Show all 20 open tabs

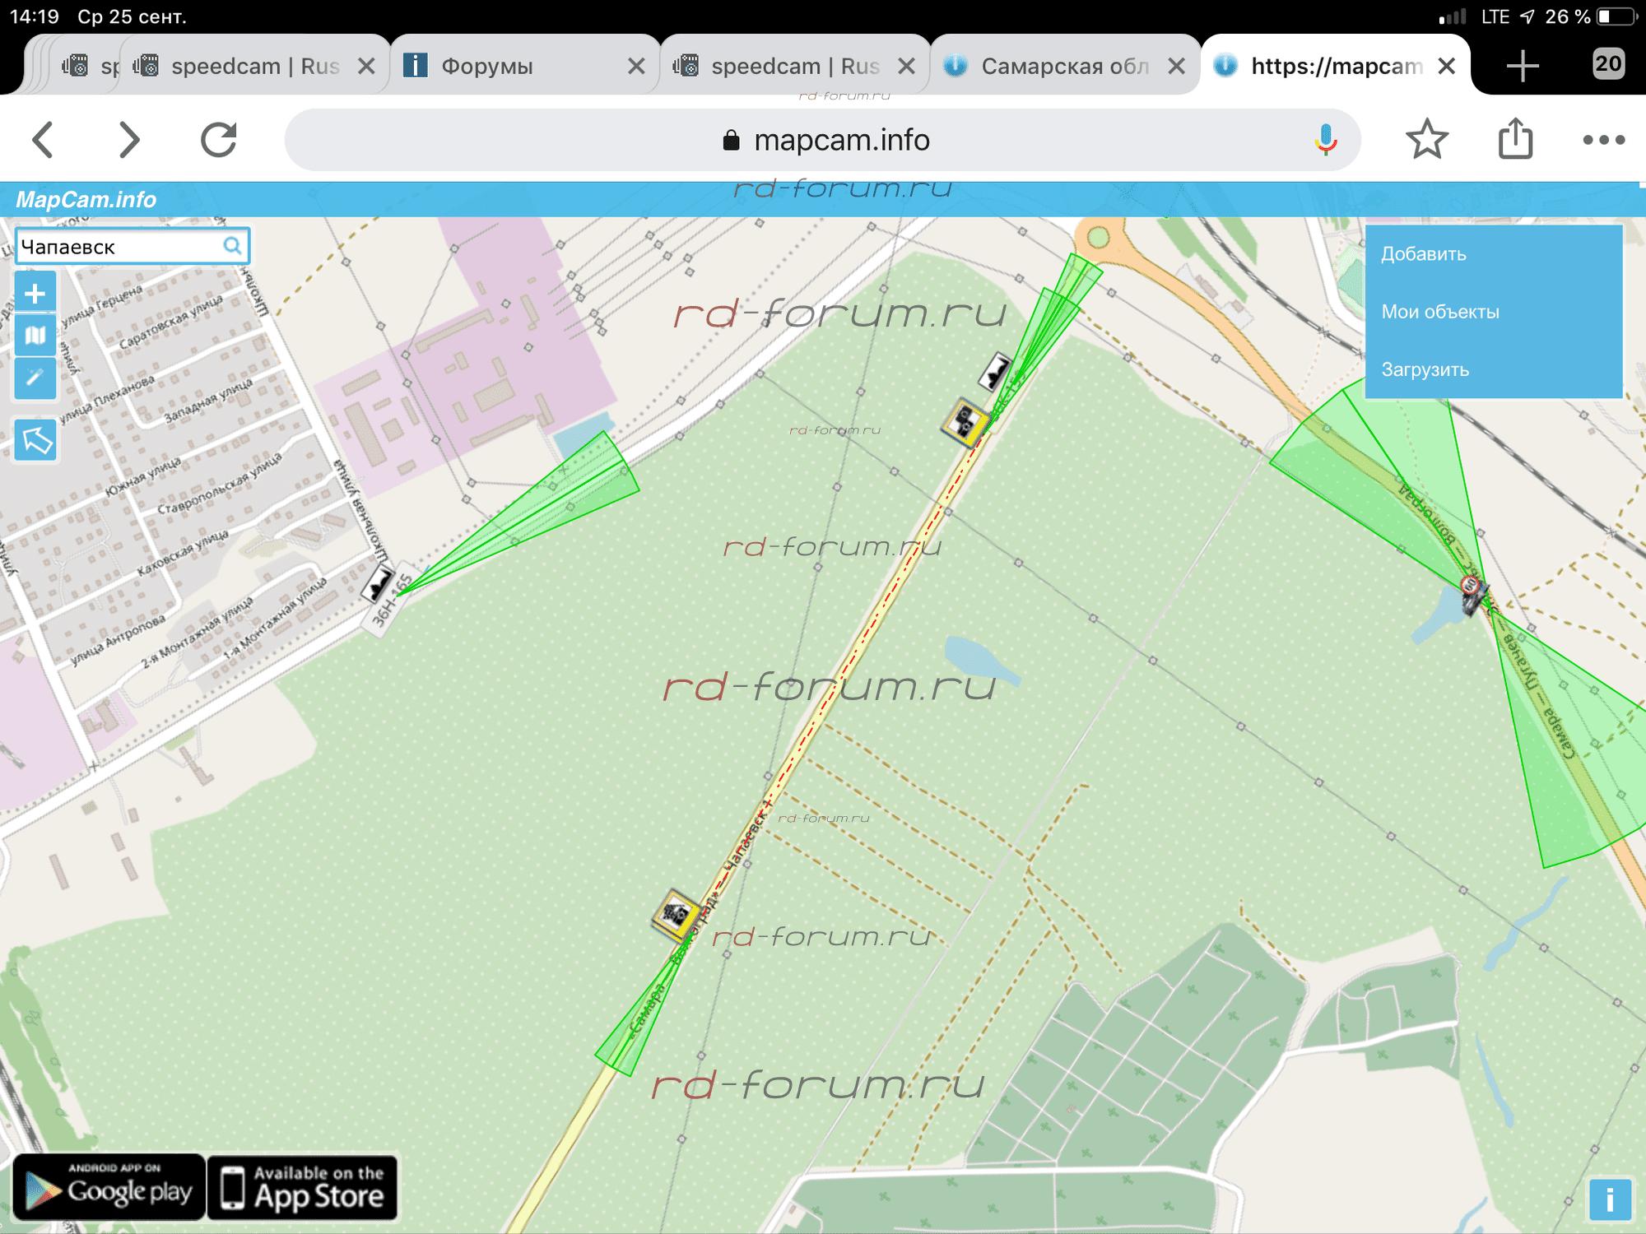pos(1607,64)
